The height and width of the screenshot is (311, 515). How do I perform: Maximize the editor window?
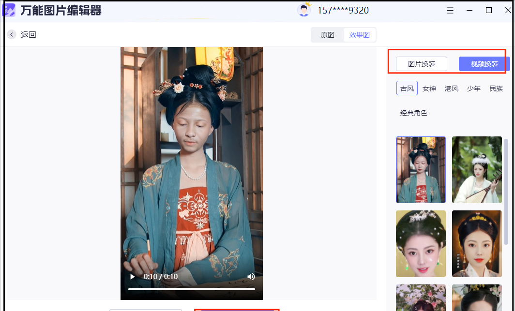(489, 11)
